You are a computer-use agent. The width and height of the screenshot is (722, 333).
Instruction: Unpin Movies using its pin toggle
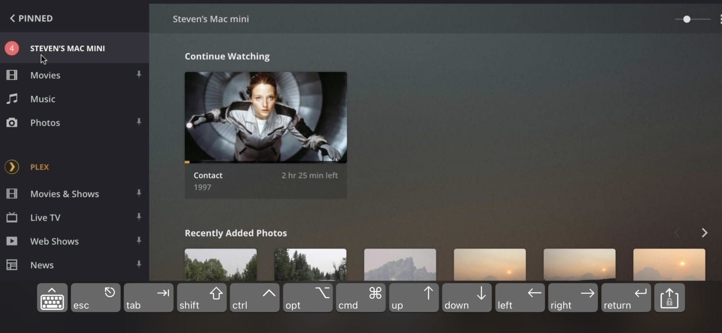click(x=139, y=74)
